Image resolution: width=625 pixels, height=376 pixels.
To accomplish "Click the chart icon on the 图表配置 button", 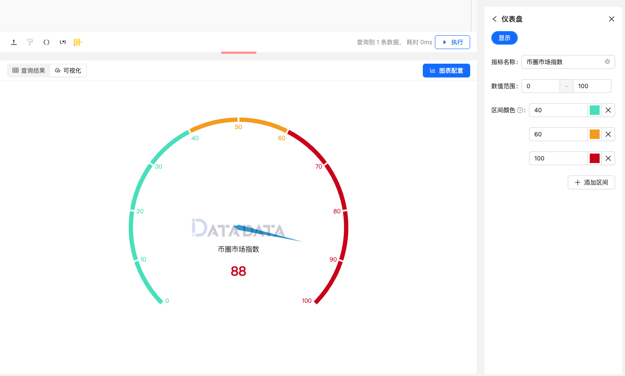I will 434,70.
